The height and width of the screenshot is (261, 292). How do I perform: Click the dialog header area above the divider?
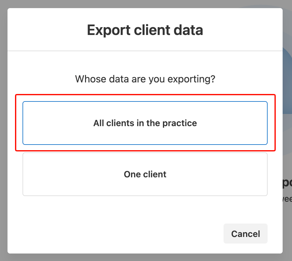(x=47, y=30)
